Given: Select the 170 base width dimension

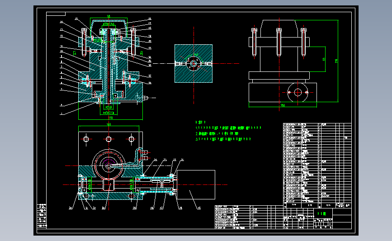Looking at the screenshot, I should click(110, 118).
